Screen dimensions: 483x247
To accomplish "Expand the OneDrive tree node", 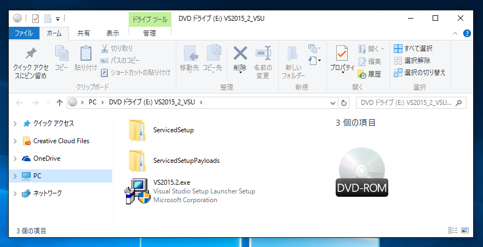I will (15, 158).
